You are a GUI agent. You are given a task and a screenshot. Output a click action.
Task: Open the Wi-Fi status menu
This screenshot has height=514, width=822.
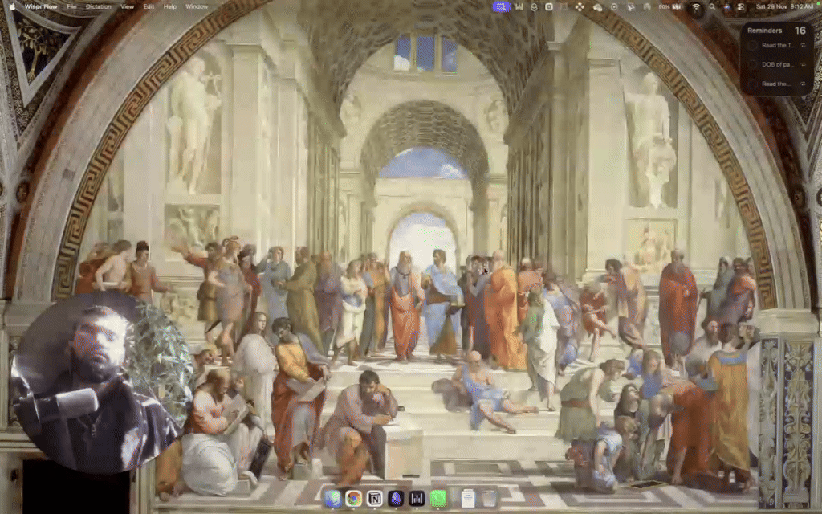pyautogui.click(x=696, y=6)
